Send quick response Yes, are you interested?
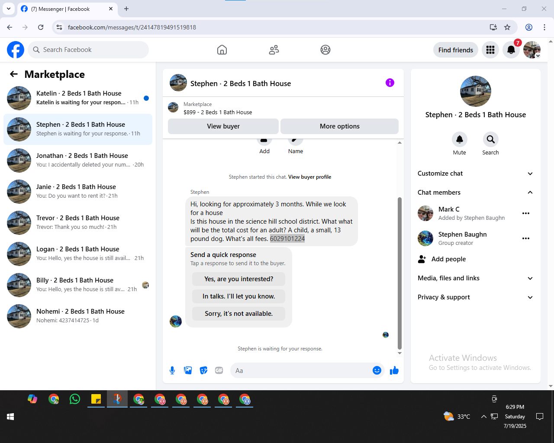554x443 pixels. pos(239,279)
